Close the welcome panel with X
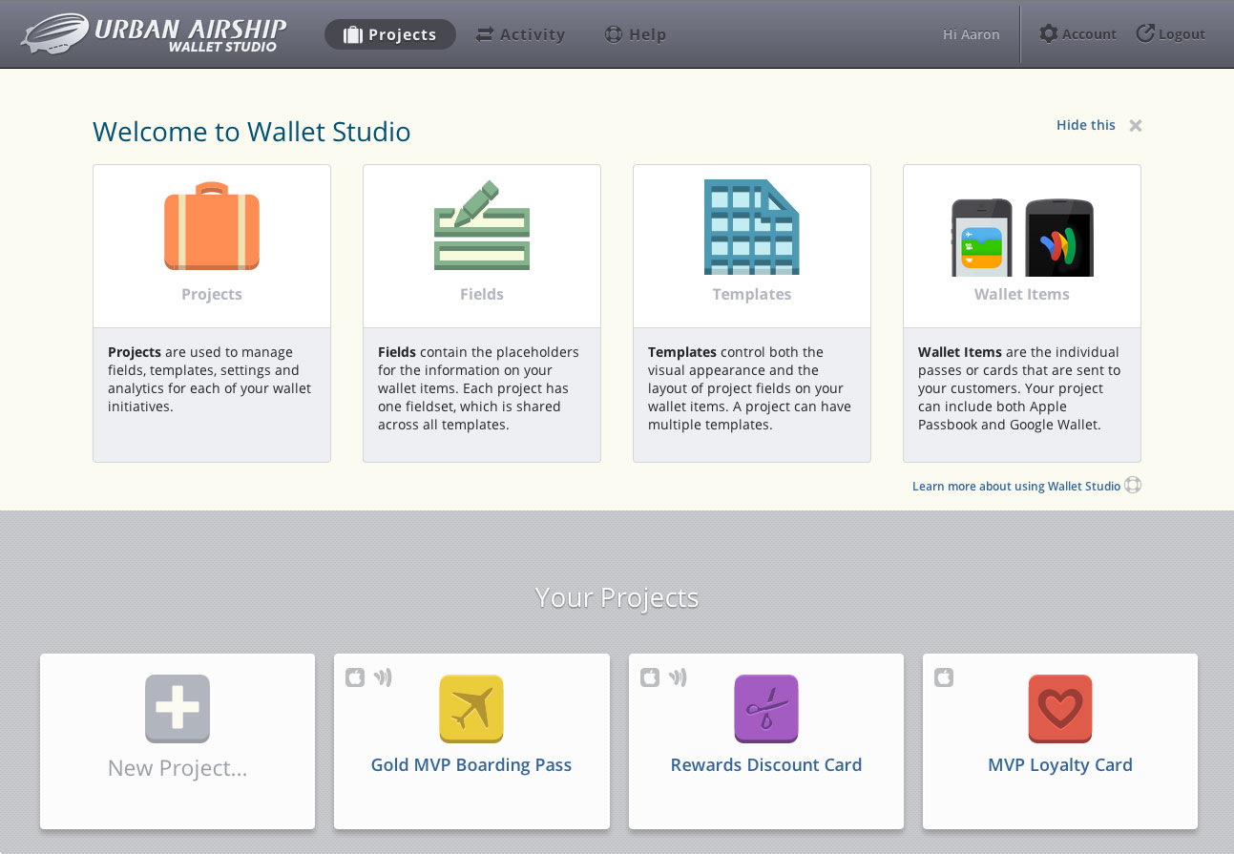Viewport: 1234px width, 854px height. (x=1135, y=125)
